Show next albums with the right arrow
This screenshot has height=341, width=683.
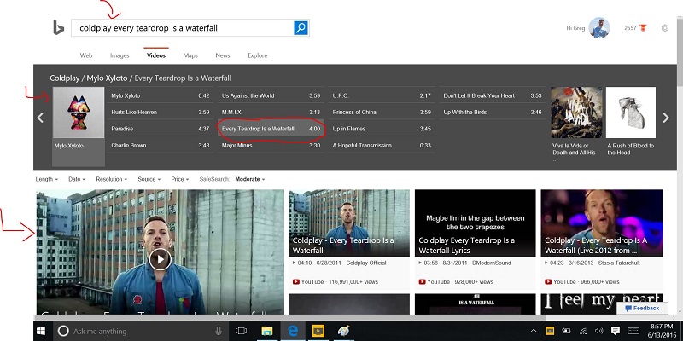666,118
